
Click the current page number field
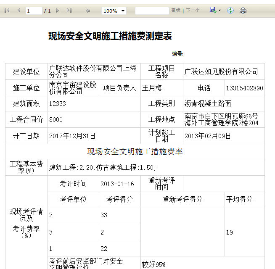pyautogui.click(x=34, y=11)
